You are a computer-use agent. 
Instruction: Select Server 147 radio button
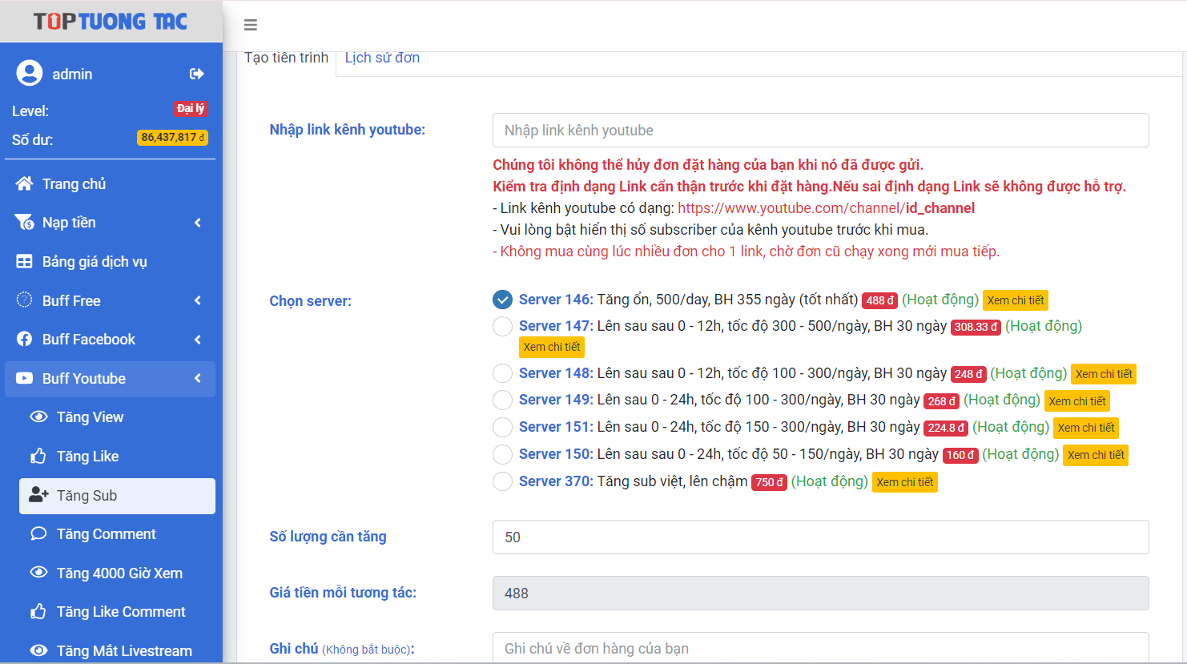(502, 326)
